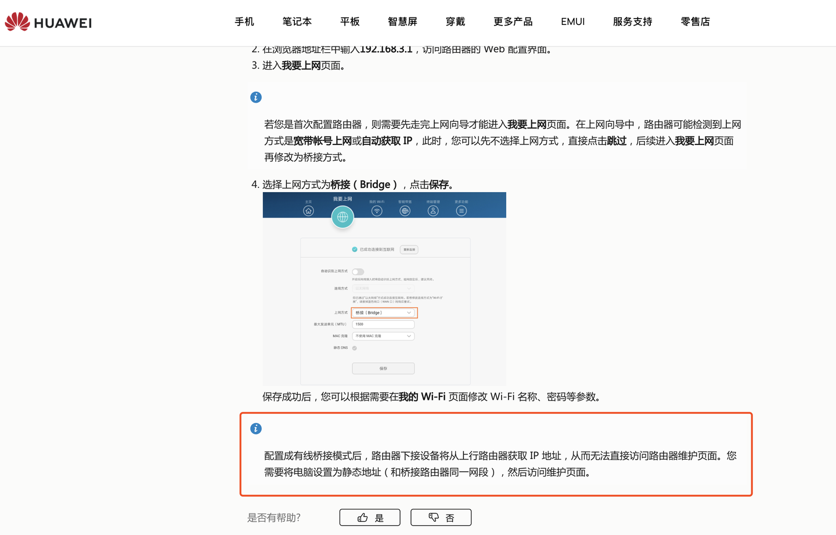Click the MTU value input field showing 1500

pyautogui.click(x=383, y=324)
